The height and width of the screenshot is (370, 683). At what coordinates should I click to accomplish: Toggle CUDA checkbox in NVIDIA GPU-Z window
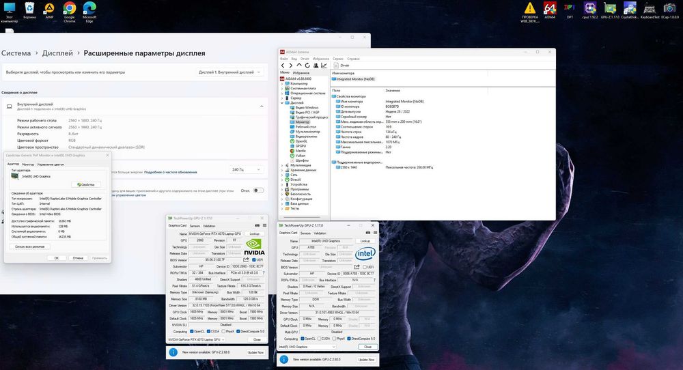(x=208, y=331)
